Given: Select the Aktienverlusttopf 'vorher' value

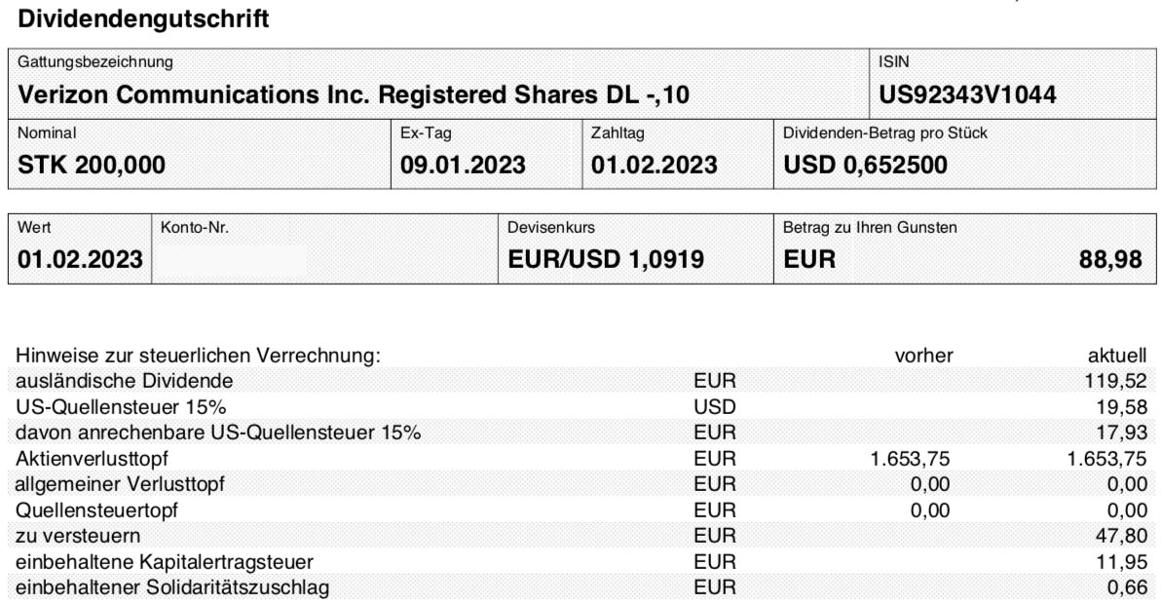Looking at the screenshot, I should point(910,459).
